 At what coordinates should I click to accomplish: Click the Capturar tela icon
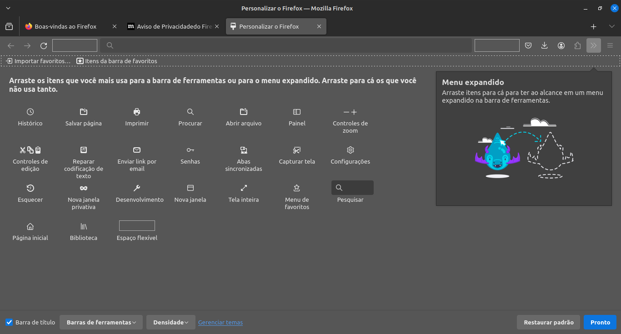pos(297,150)
